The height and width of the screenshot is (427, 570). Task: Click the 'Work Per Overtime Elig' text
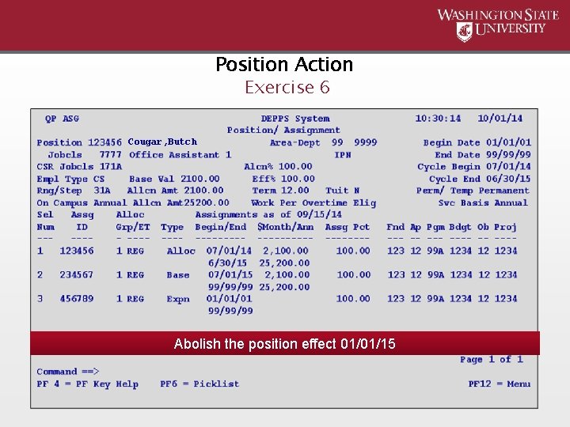coord(313,202)
